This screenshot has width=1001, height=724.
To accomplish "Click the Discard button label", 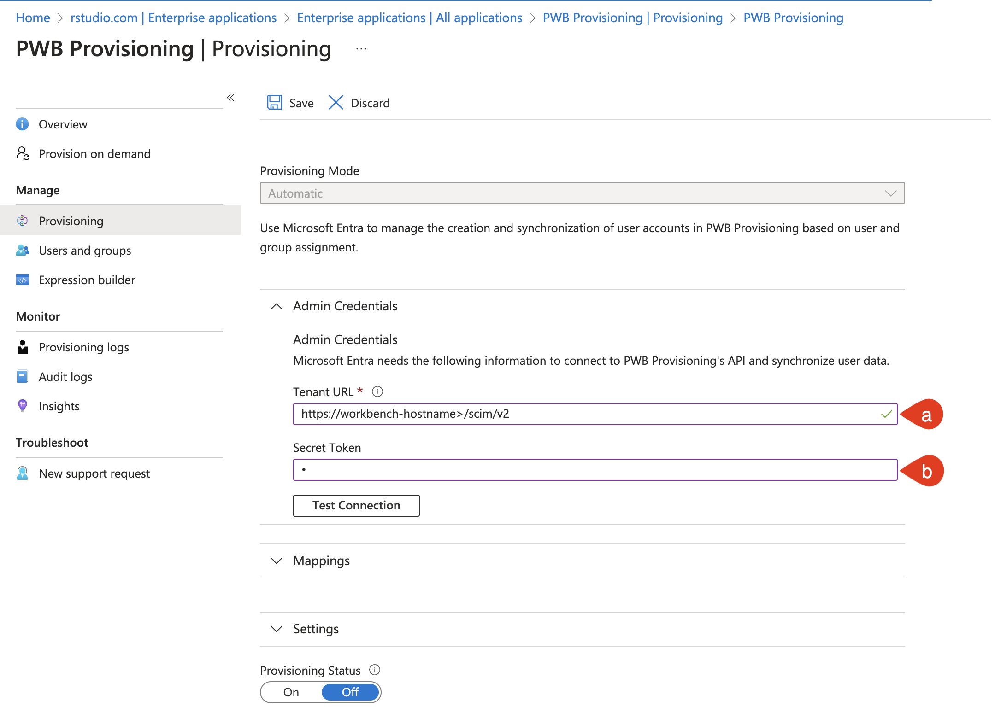I will [370, 103].
